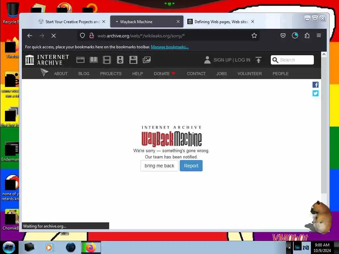Share page via Facebook icon
The height and width of the screenshot is (254, 339).
click(x=315, y=85)
